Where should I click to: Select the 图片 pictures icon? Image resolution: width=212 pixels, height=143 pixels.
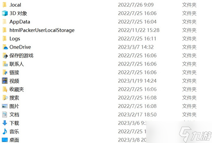coord(5,106)
